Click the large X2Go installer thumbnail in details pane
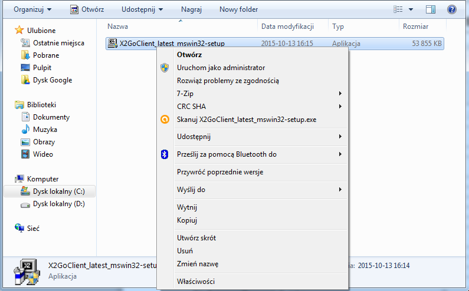 (x=27, y=272)
